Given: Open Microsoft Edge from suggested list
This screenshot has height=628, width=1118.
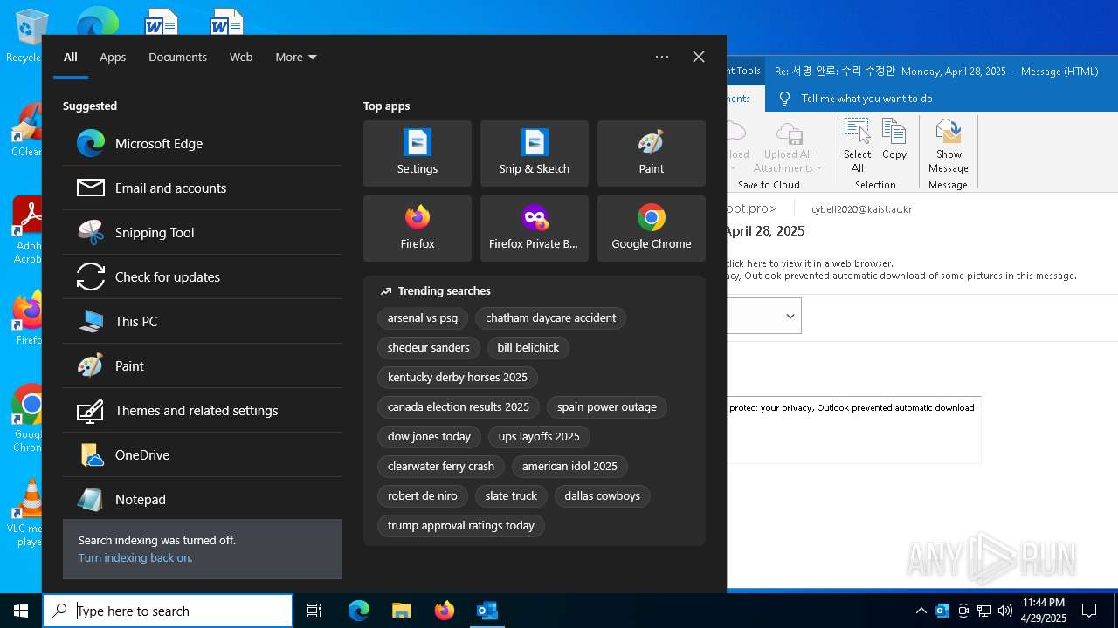Looking at the screenshot, I should pos(203,143).
